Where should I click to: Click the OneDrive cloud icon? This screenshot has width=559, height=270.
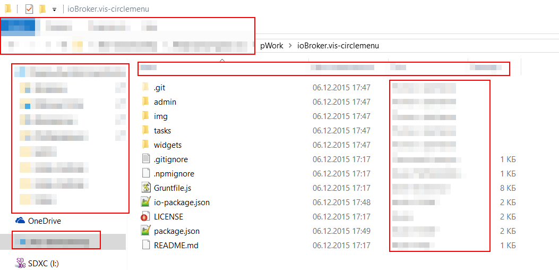pos(21,221)
